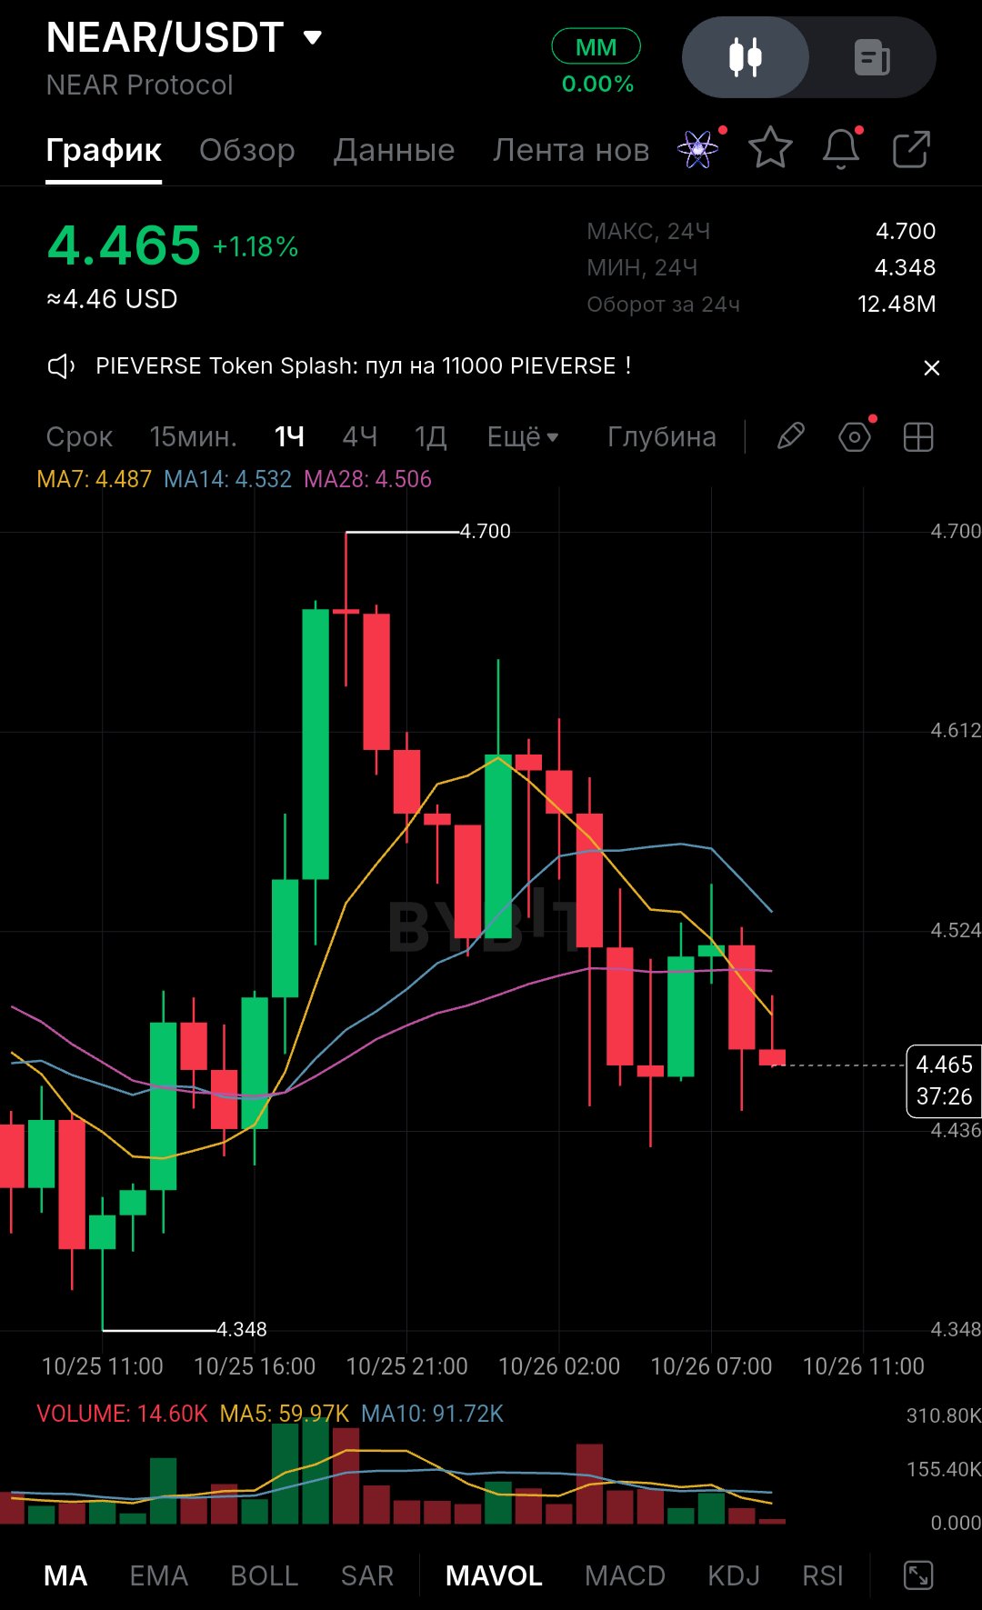Select the Срок timeframe option
Viewport: 982px width, 1610px height.
[x=79, y=437]
